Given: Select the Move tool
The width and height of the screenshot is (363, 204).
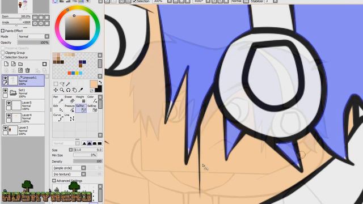Looking at the screenshot, I should point(56,90).
